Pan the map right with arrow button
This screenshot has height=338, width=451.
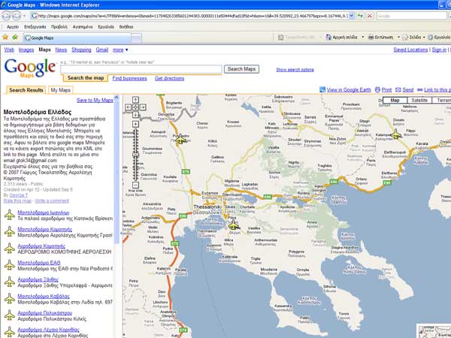(x=144, y=107)
